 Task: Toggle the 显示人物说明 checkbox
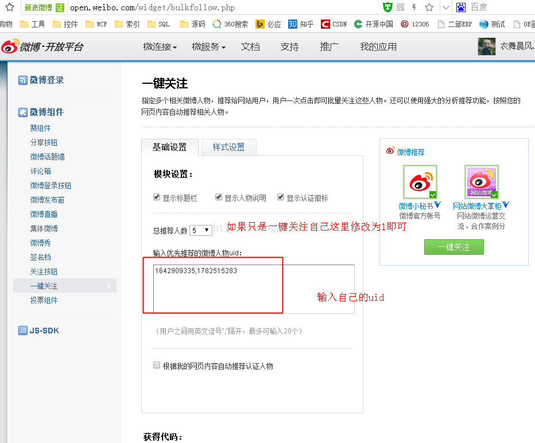[x=219, y=197]
